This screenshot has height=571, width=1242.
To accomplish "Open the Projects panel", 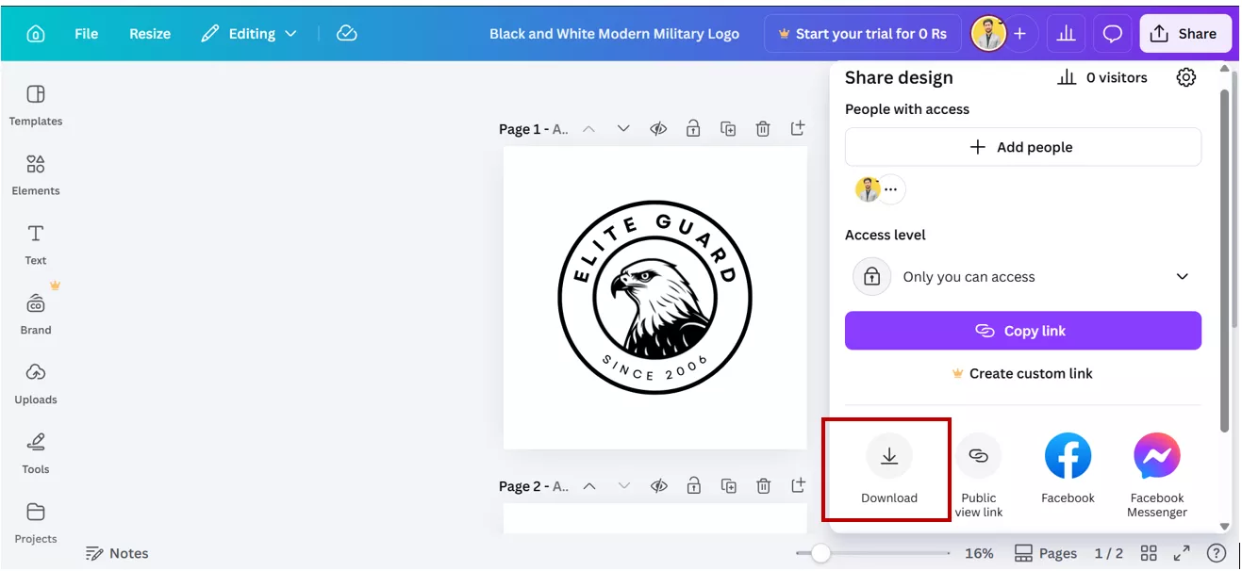I will (35, 521).
